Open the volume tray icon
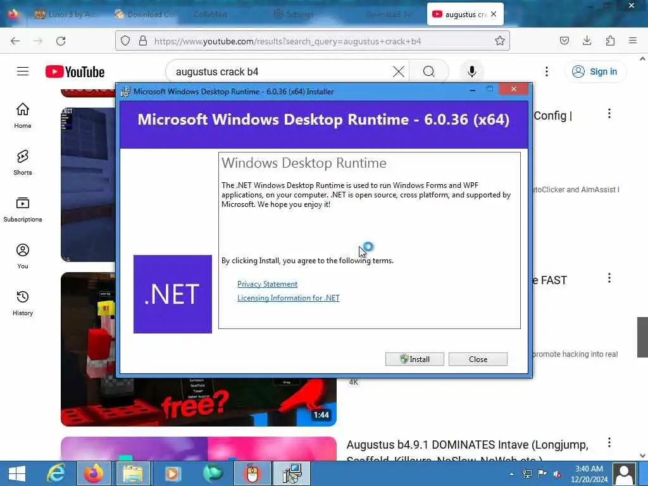The height and width of the screenshot is (486, 648). coord(557,474)
